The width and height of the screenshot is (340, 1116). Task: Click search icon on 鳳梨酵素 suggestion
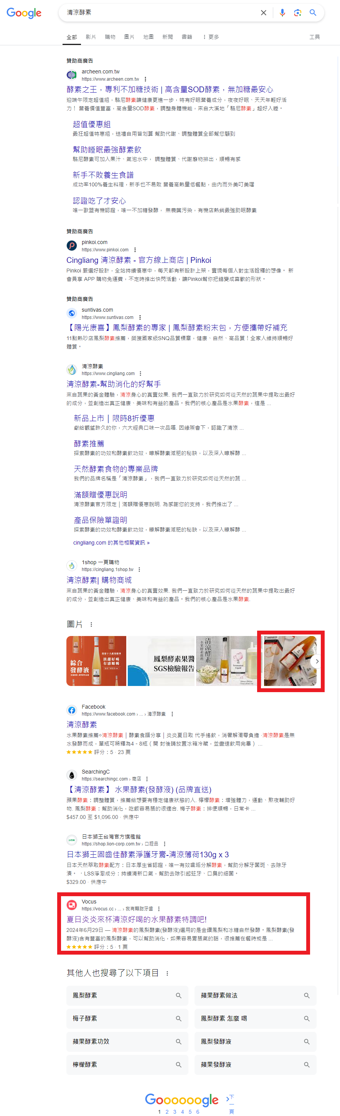click(x=179, y=996)
